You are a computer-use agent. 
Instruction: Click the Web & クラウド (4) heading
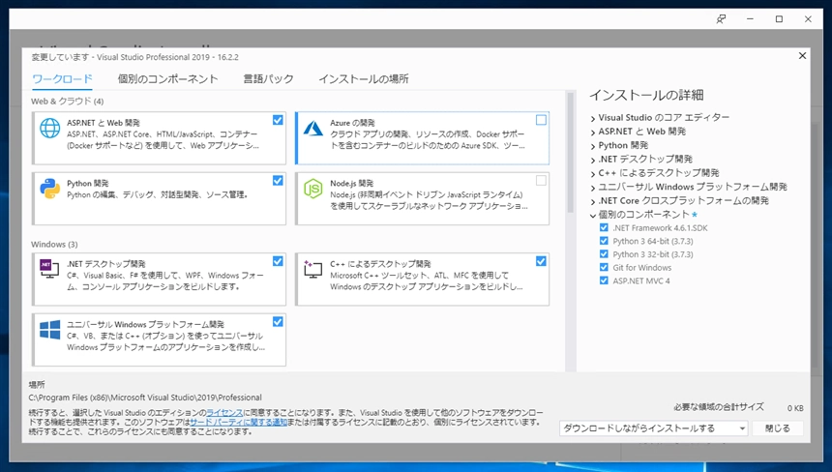coord(68,101)
